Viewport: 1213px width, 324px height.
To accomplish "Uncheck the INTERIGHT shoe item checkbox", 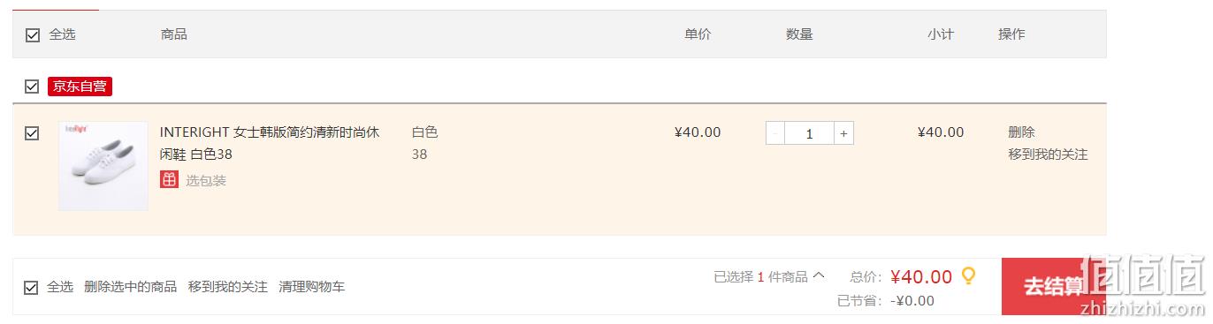I will pos(32,133).
